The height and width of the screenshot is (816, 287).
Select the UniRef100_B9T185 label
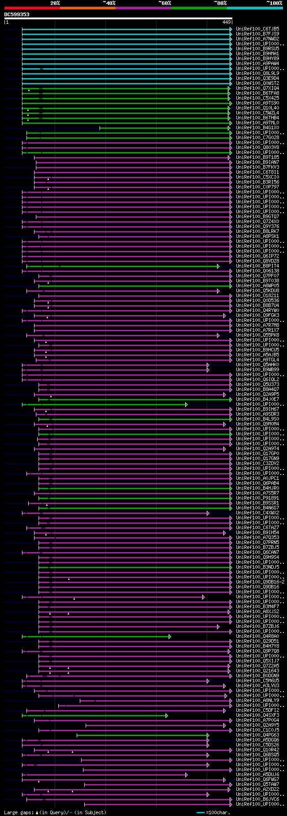(257, 157)
